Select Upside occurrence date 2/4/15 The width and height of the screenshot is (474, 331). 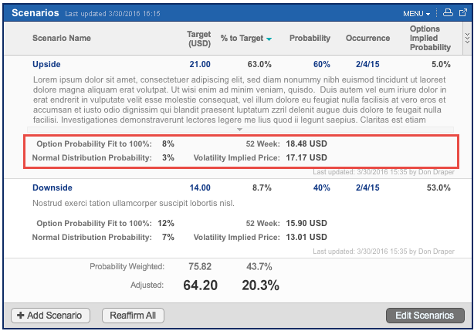tap(367, 64)
